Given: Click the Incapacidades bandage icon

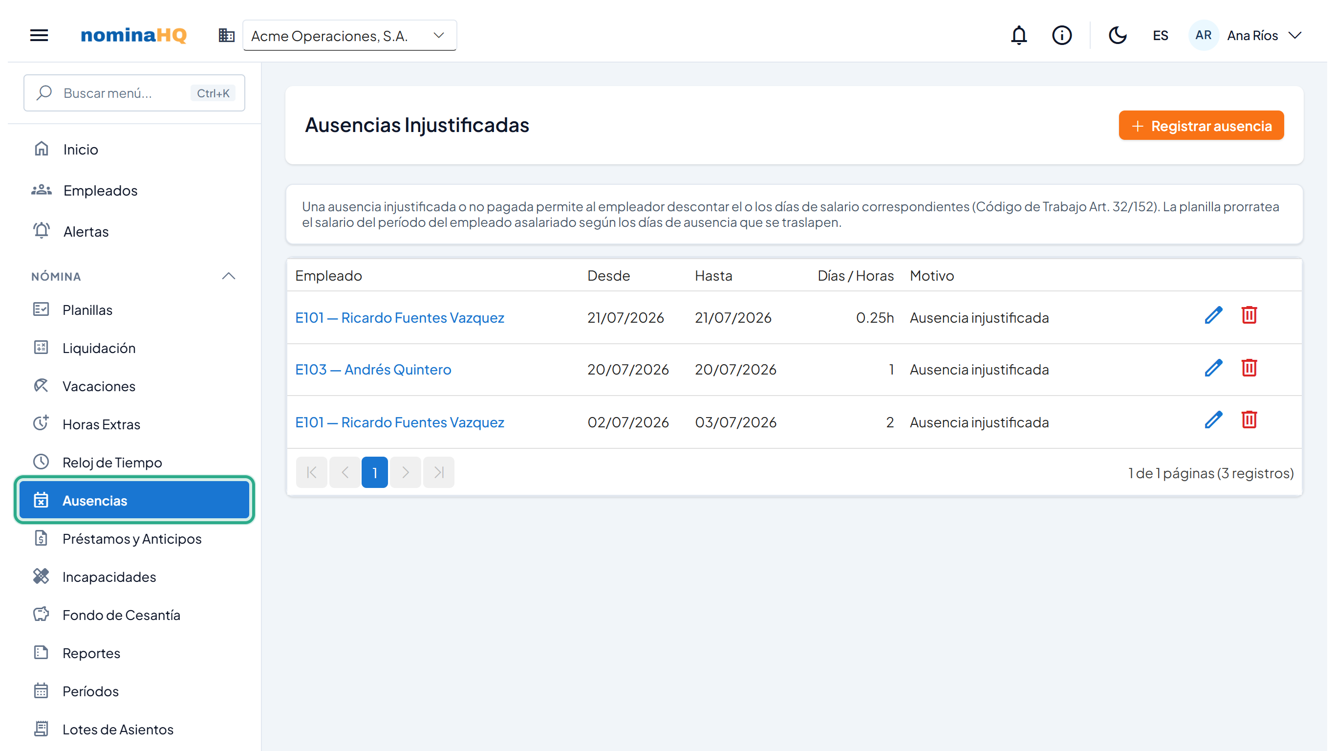Looking at the screenshot, I should [41, 576].
